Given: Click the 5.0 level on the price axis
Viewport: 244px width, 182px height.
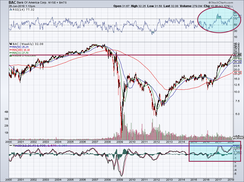Looking at the screenshot, I should (237, 114).
